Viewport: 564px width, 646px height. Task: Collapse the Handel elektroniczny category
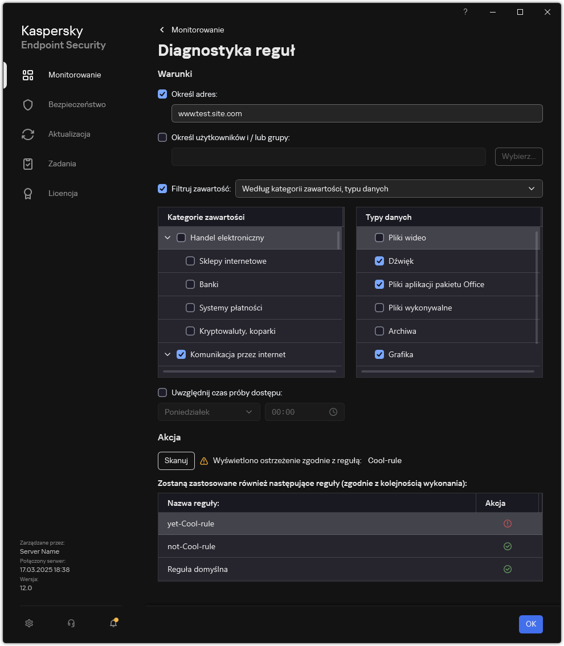167,238
